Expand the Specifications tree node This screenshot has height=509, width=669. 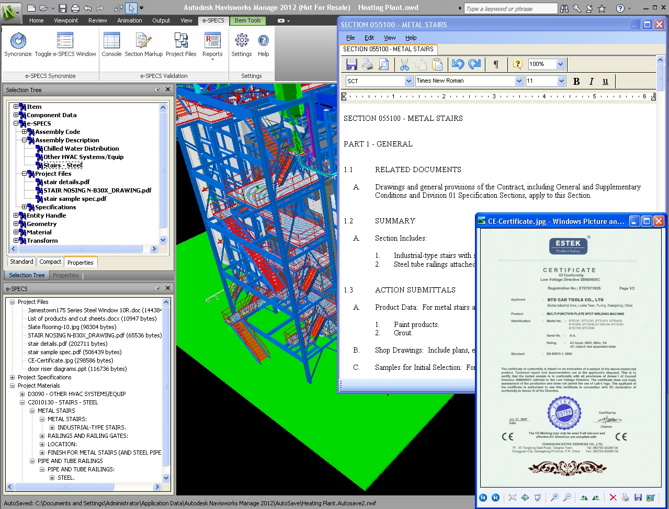click(x=24, y=207)
